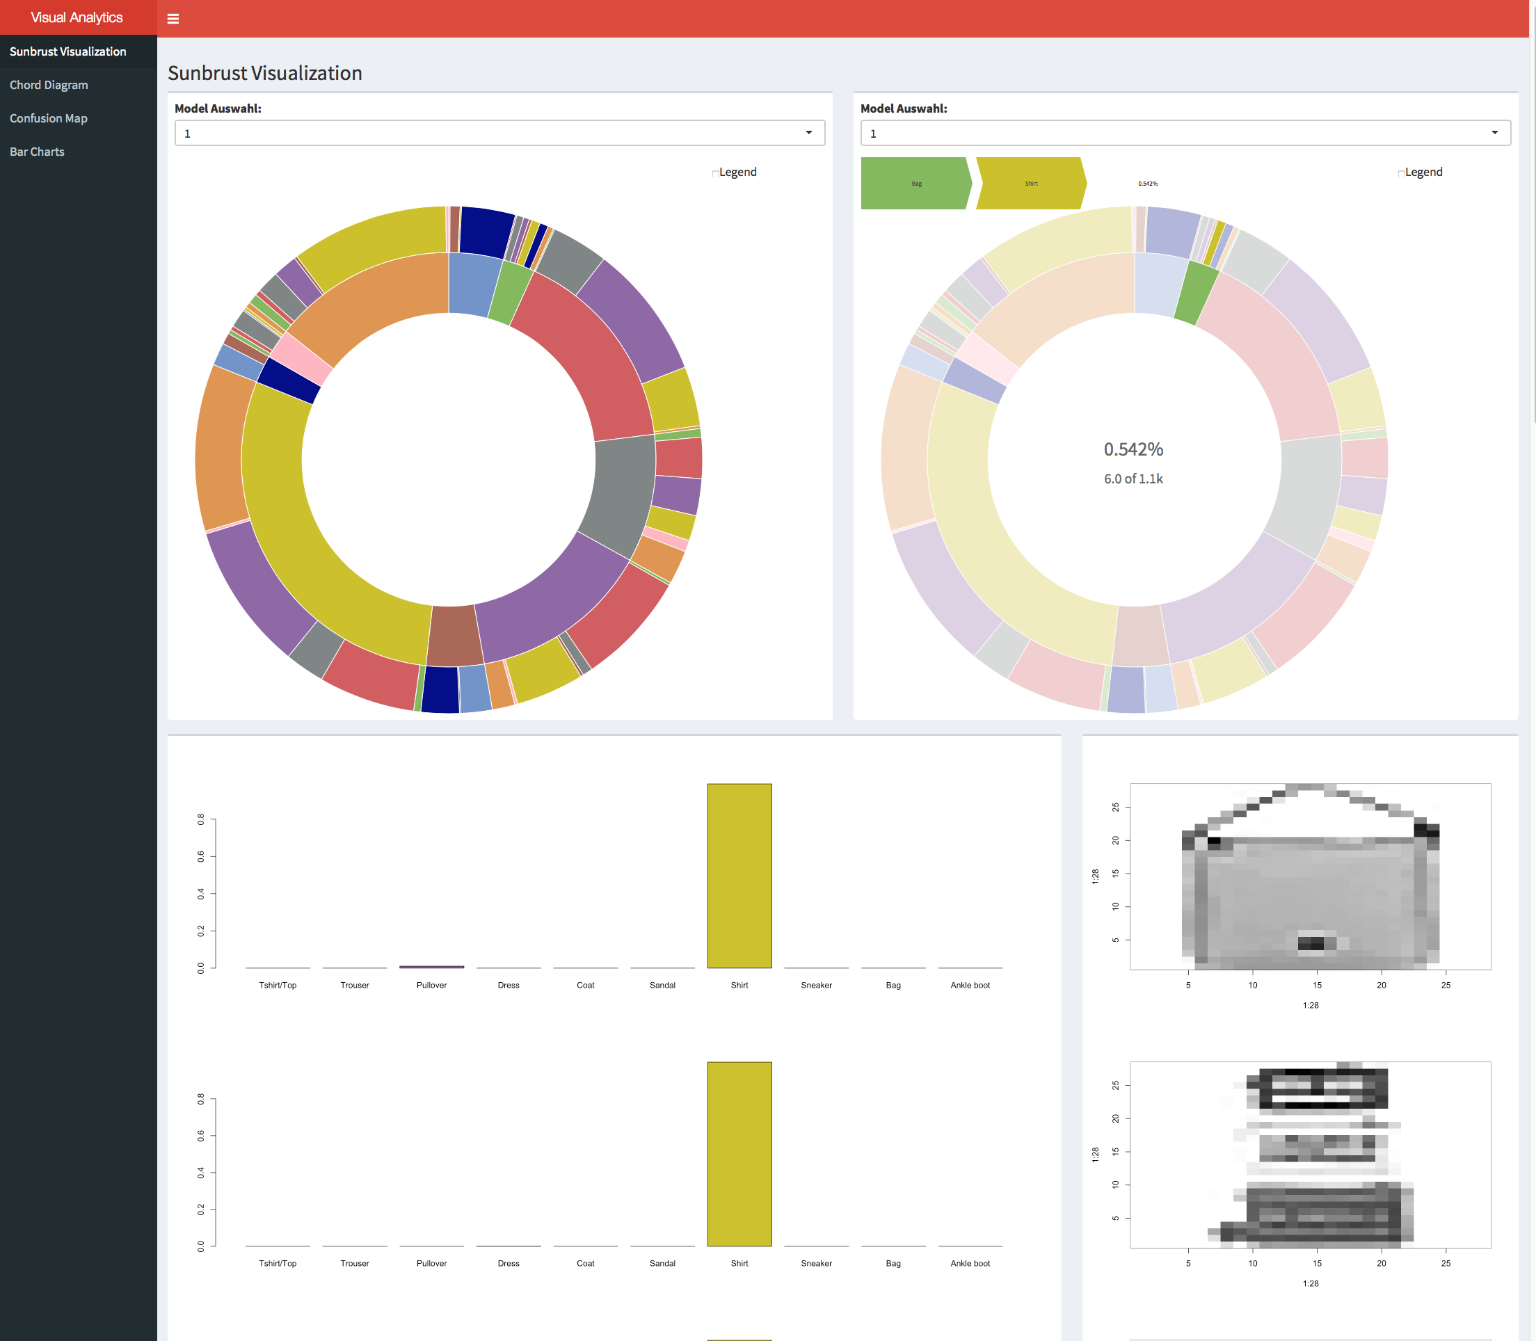
Task: Click the green inner segment, right sunburst
Action: pyautogui.click(x=1196, y=294)
